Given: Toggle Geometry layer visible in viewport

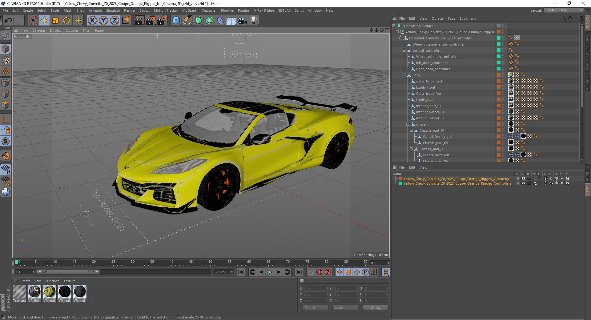Looking at the screenshot, I should pyautogui.click(x=523, y=178).
